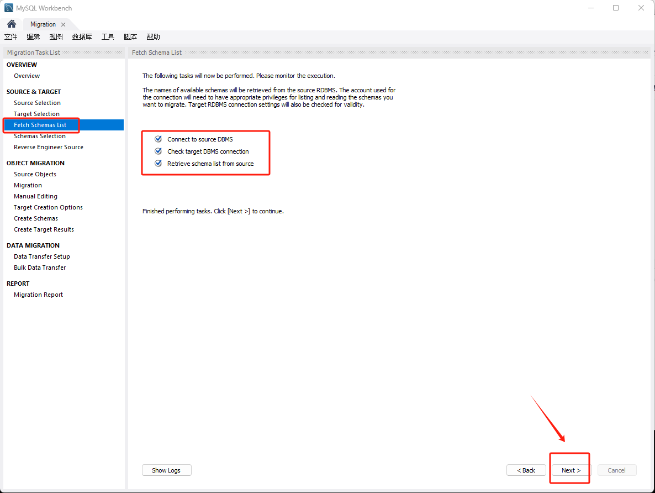Click Retrieve schema list from source label
This screenshot has width=655, height=493.
click(x=210, y=164)
